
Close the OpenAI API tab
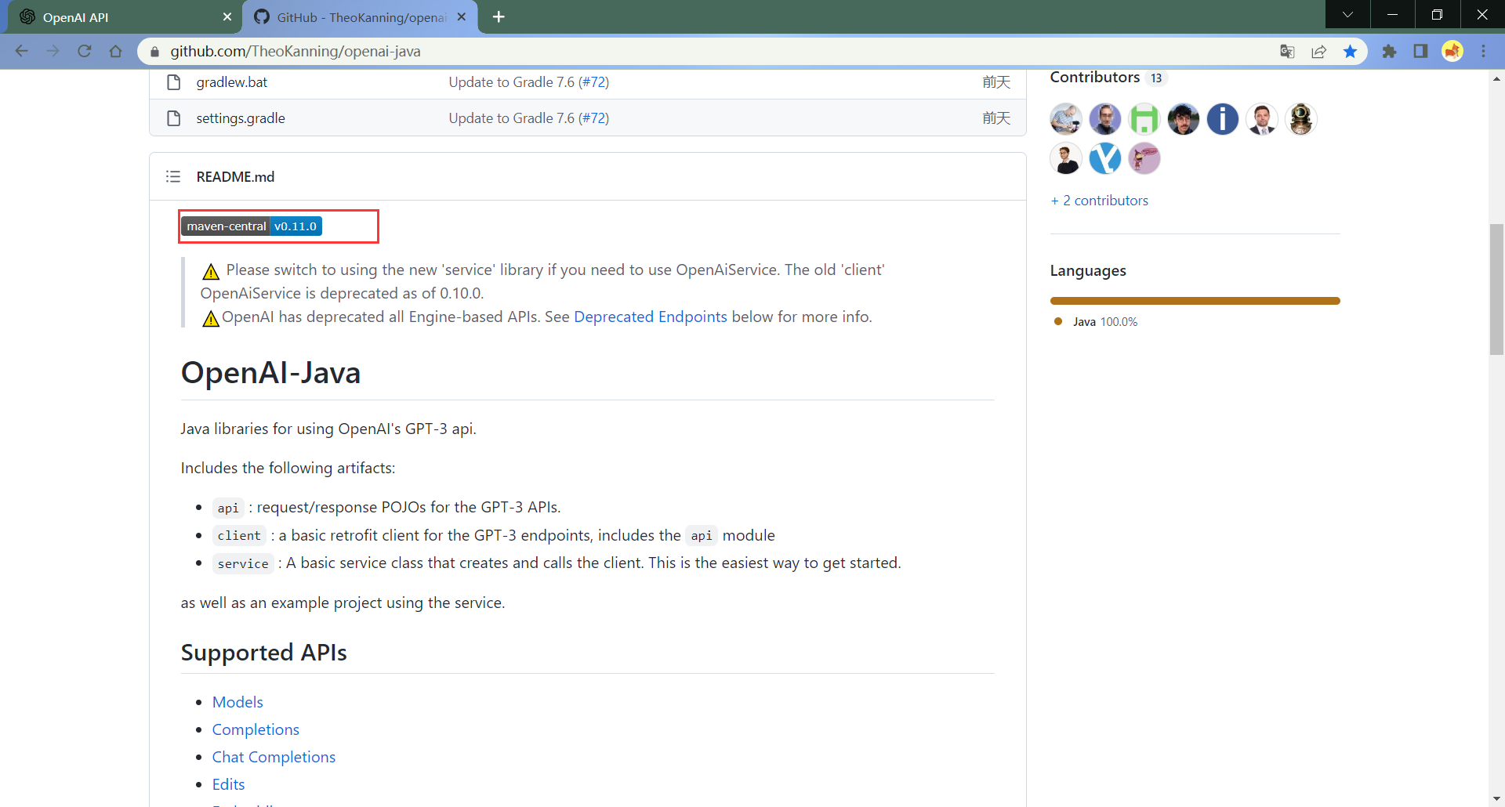click(227, 16)
